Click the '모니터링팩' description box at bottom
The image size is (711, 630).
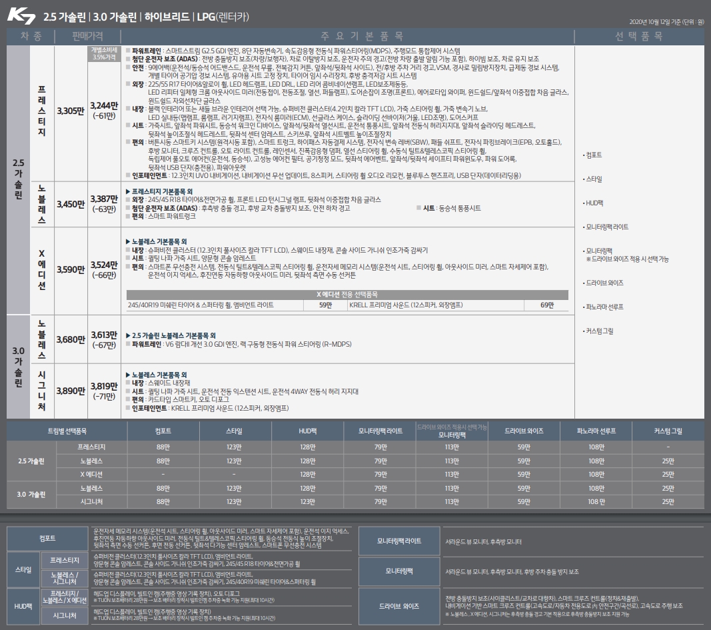[399, 571]
